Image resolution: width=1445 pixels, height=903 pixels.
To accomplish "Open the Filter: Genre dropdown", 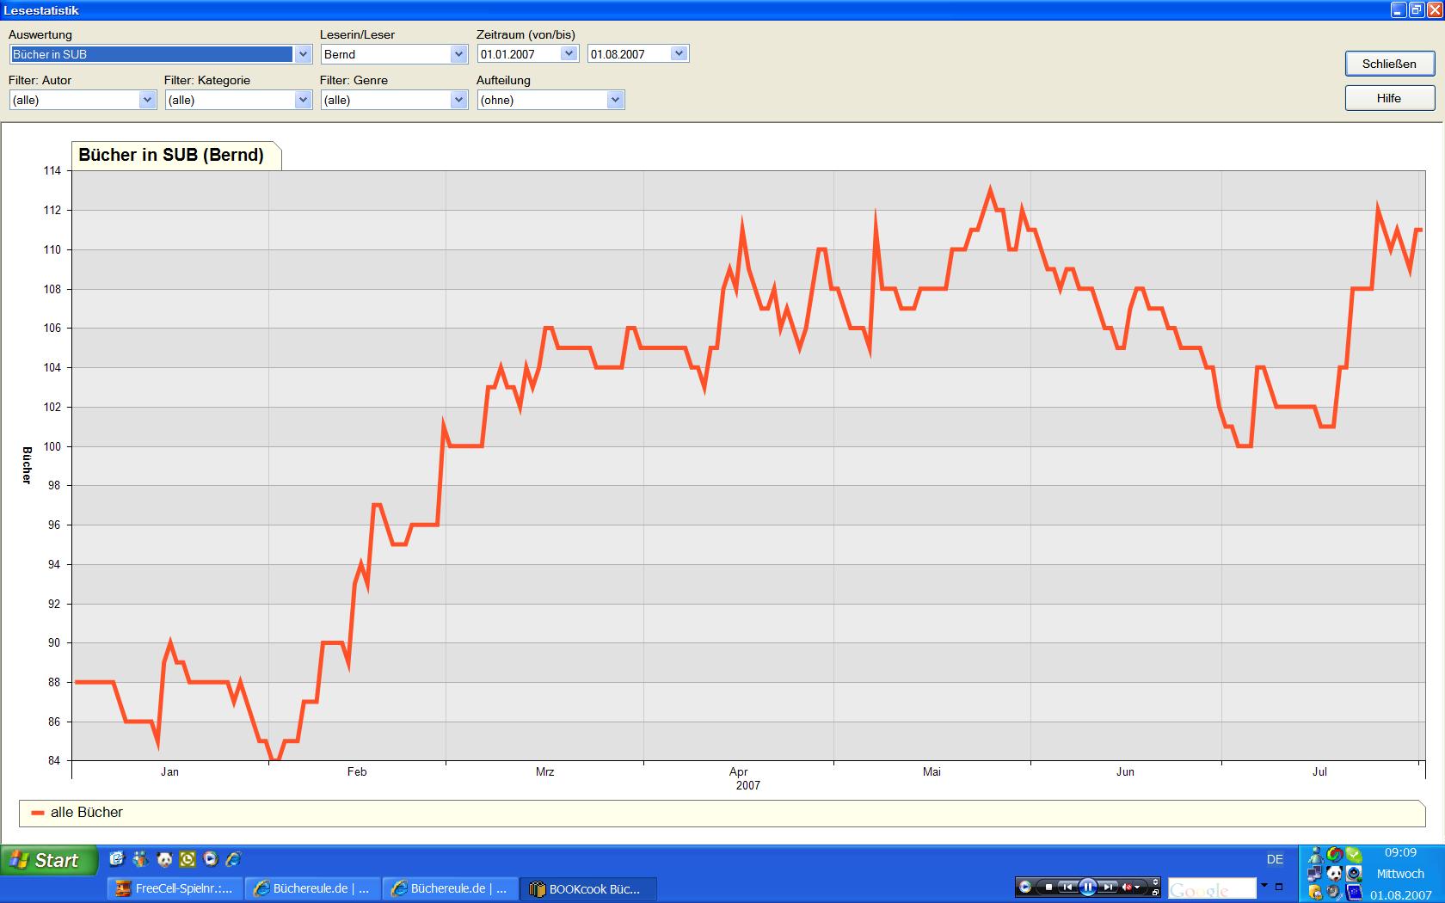I will click(x=458, y=100).
